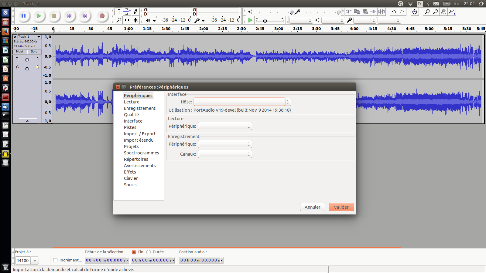Open the project rate 44100 dropdown
The width and height of the screenshot is (486, 273).
pos(35,261)
